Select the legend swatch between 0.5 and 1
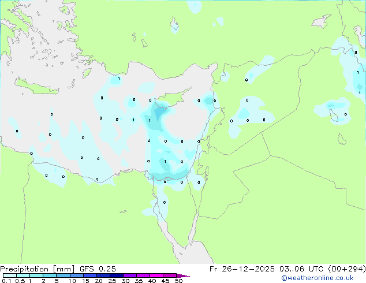The width and height of the screenshot is (366, 283). click(x=23, y=275)
